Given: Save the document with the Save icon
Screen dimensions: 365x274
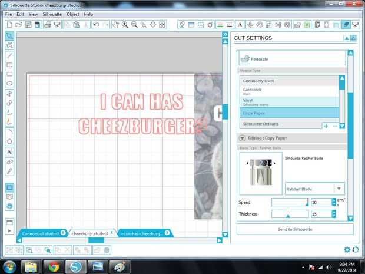Looking at the screenshot, I should [x=28, y=25].
